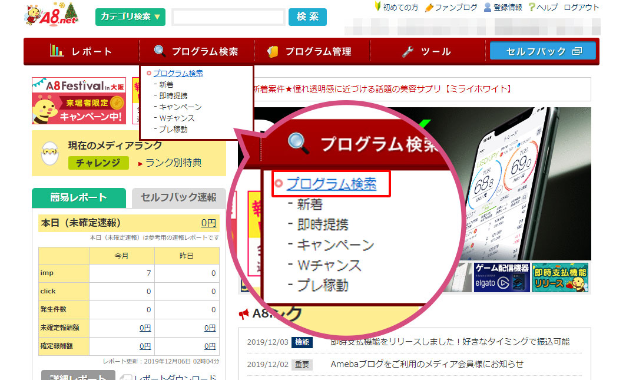The image size is (636, 380).
Task: Open the Amebaブログ news notice
Action: (x=427, y=364)
